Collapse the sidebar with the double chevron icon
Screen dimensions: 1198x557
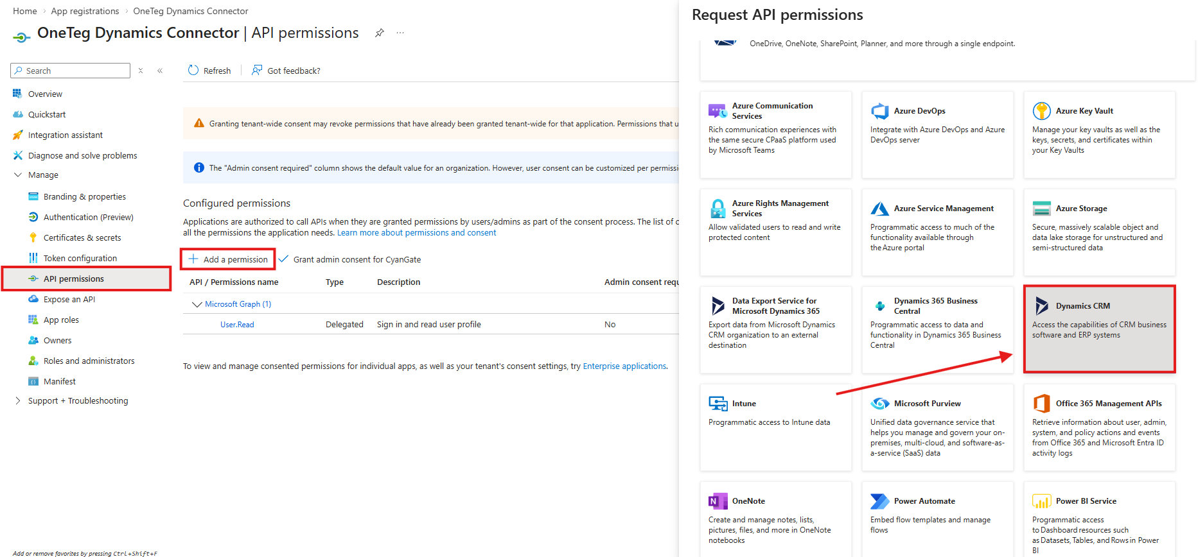(160, 71)
